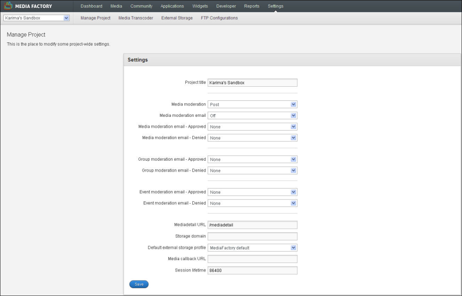Go to the Developer section

pyautogui.click(x=226, y=6)
